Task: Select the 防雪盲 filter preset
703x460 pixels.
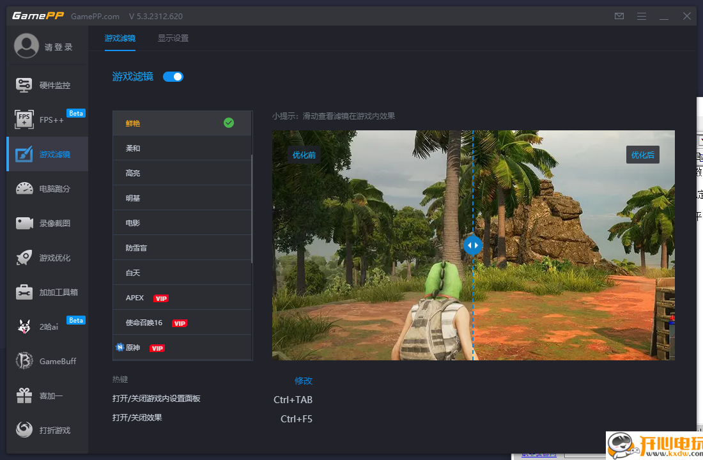Action: 182,247
